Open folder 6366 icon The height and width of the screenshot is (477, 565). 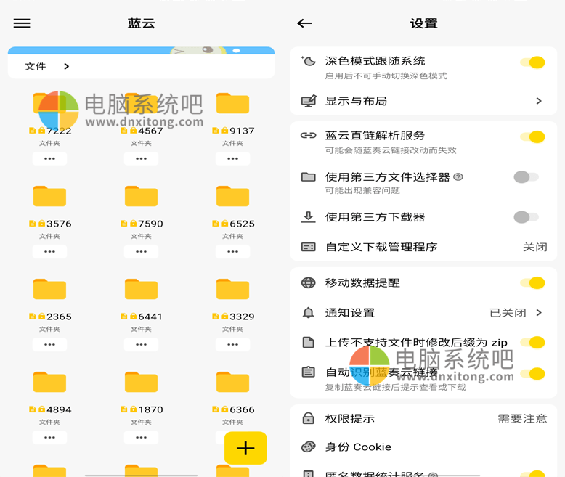pyautogui.click(x=233, y=382)
